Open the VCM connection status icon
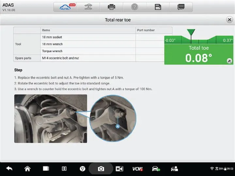Screen dimensions: 235x176 tap(137, 169)
